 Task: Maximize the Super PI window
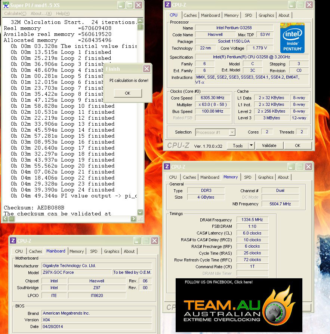point(130,5)
